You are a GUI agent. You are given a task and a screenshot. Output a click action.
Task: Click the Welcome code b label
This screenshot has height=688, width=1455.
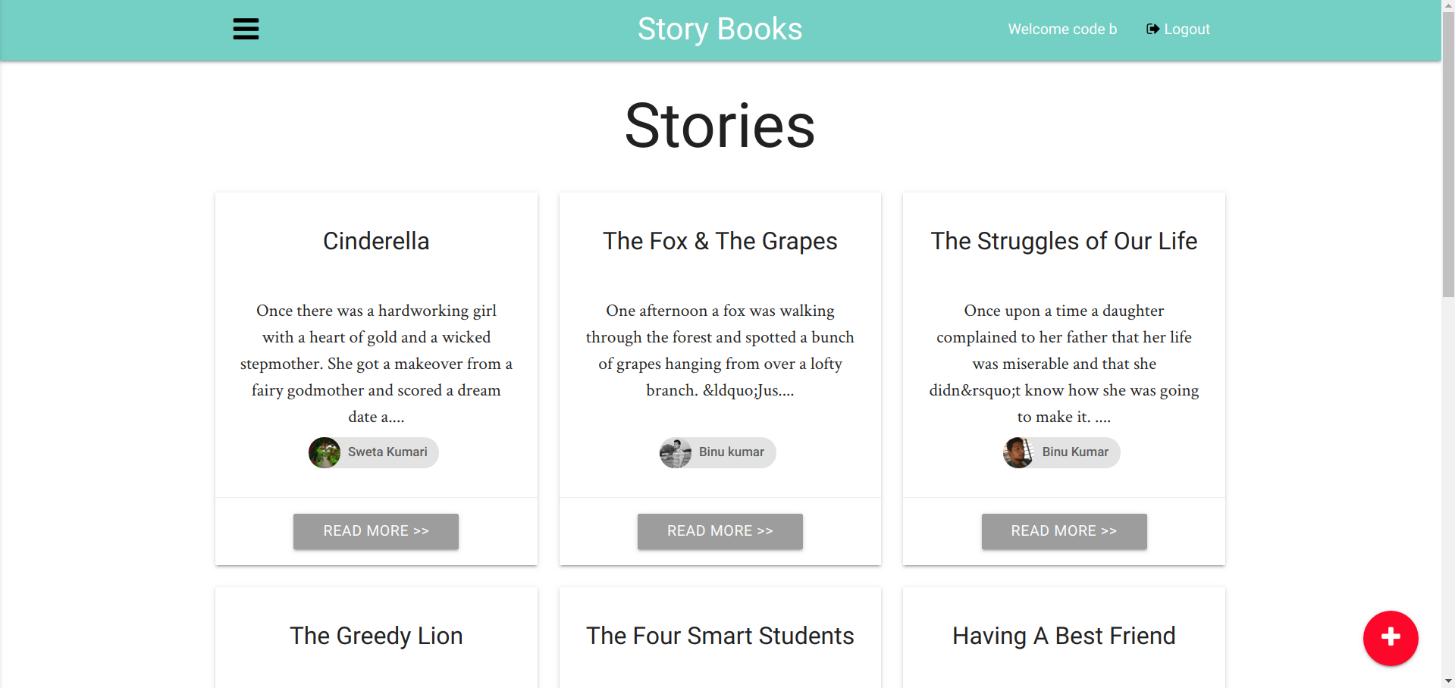1061,29
